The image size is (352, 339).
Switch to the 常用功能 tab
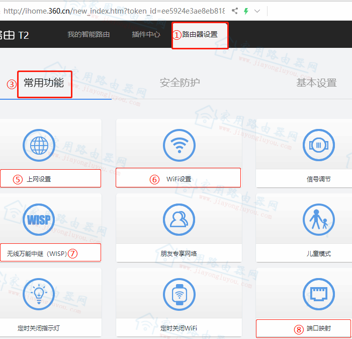44,83
